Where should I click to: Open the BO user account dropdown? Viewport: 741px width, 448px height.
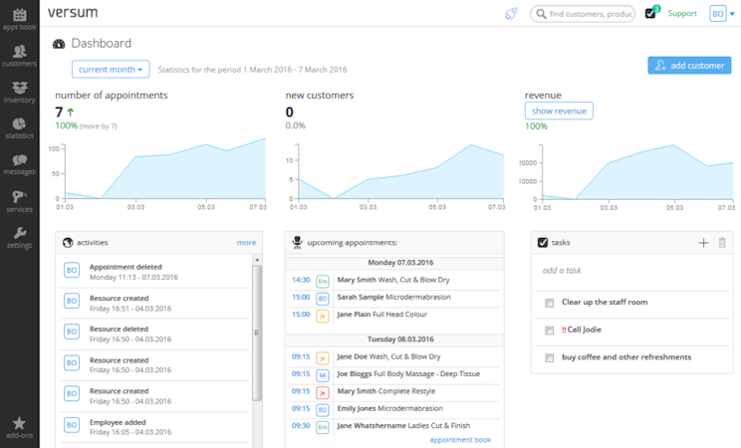tap(722, 14)
